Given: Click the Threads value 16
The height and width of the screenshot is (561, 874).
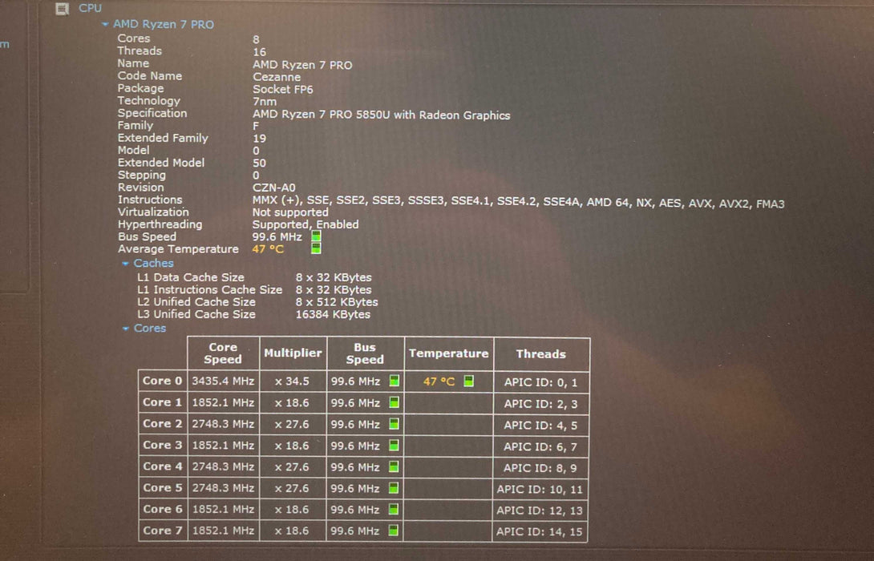Looking at the screenshot, I should click(x=259, y=52).
